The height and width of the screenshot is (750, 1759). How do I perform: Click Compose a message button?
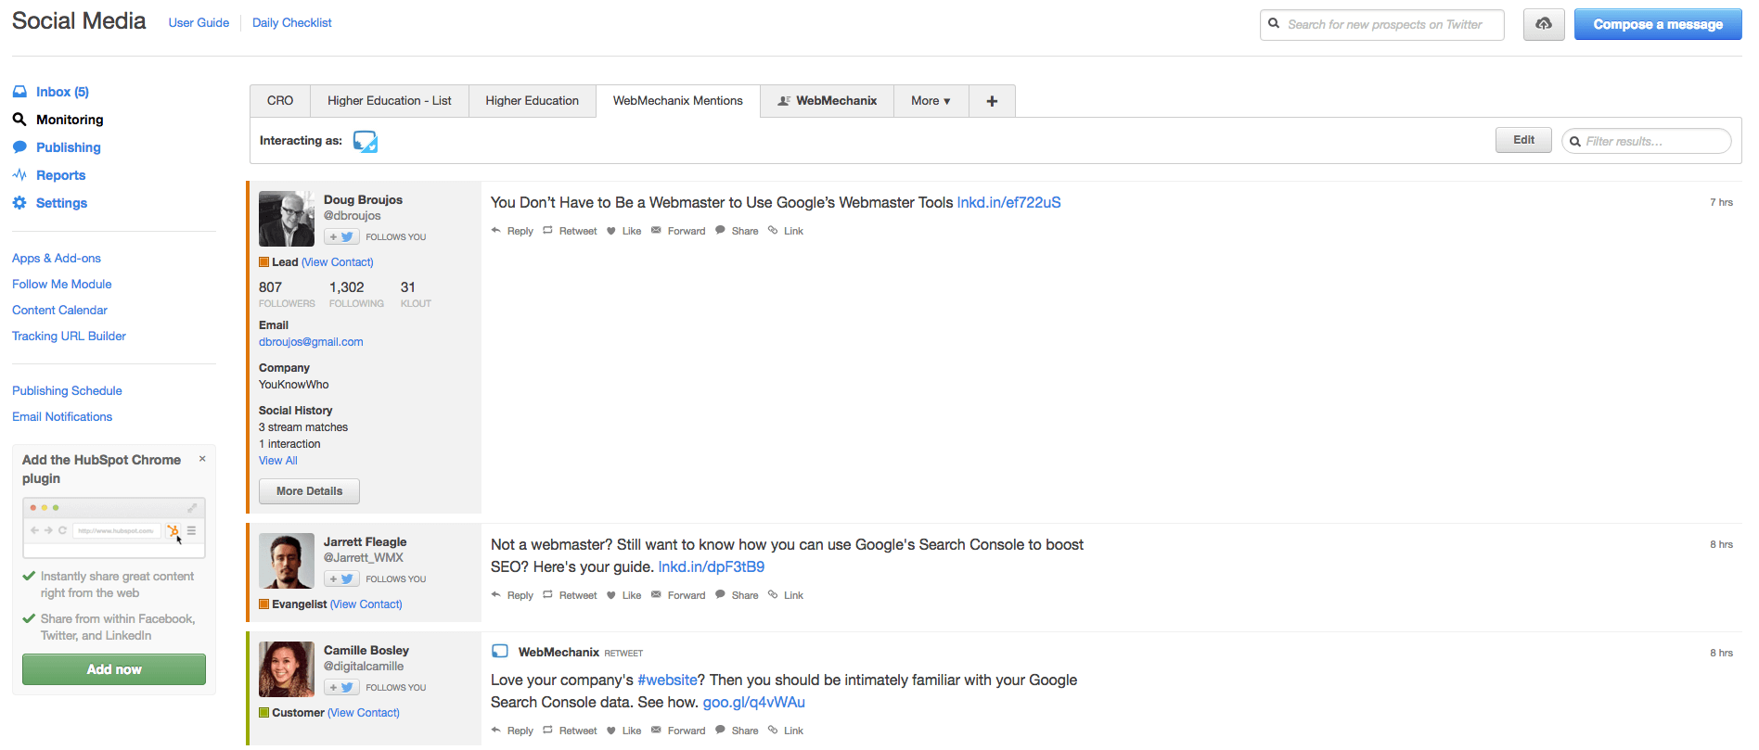pyautogui.click(x=1658, y=24)
